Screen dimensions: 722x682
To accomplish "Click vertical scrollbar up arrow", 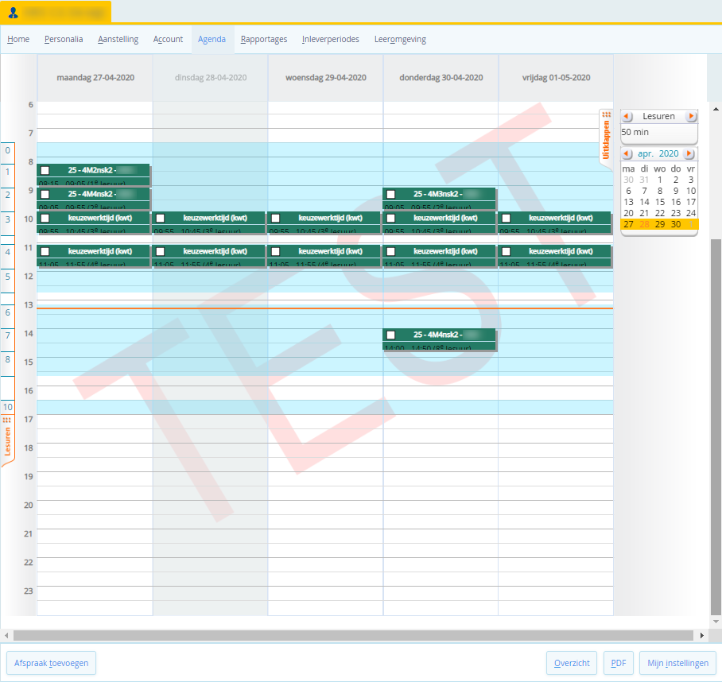I will [716, 109].
